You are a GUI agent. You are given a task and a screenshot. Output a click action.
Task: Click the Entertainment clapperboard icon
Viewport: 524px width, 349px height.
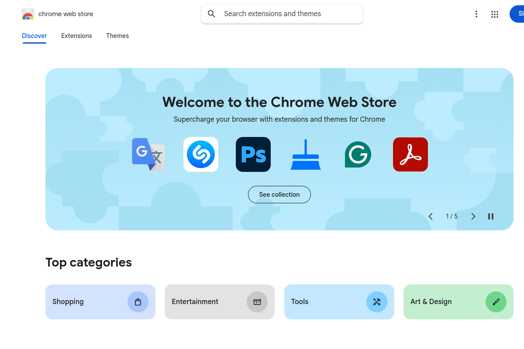pos(257,302)
